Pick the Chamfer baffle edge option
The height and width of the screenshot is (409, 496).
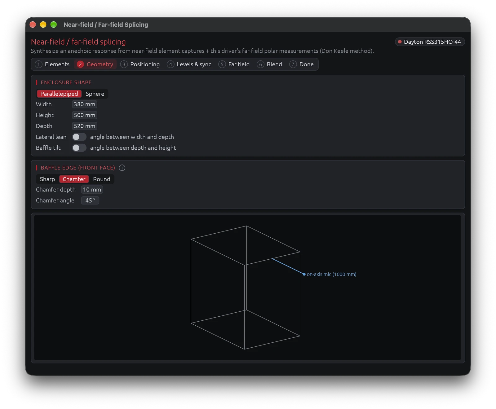pos(74,179)
